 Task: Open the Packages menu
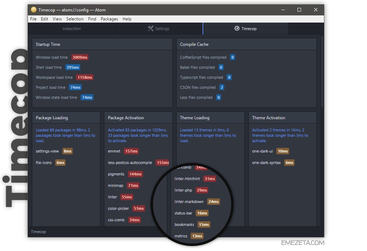coord(109,19)
